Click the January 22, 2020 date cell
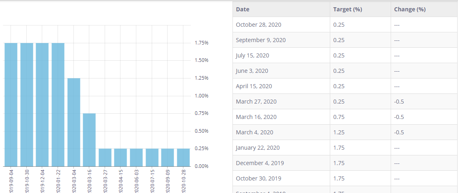Viewport: 458px width, 193px height. (x=258, y=148)
